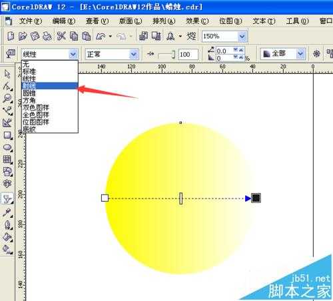Select the Rectangle tool
Screen dimensions: 333x301
tap(7, 135)
